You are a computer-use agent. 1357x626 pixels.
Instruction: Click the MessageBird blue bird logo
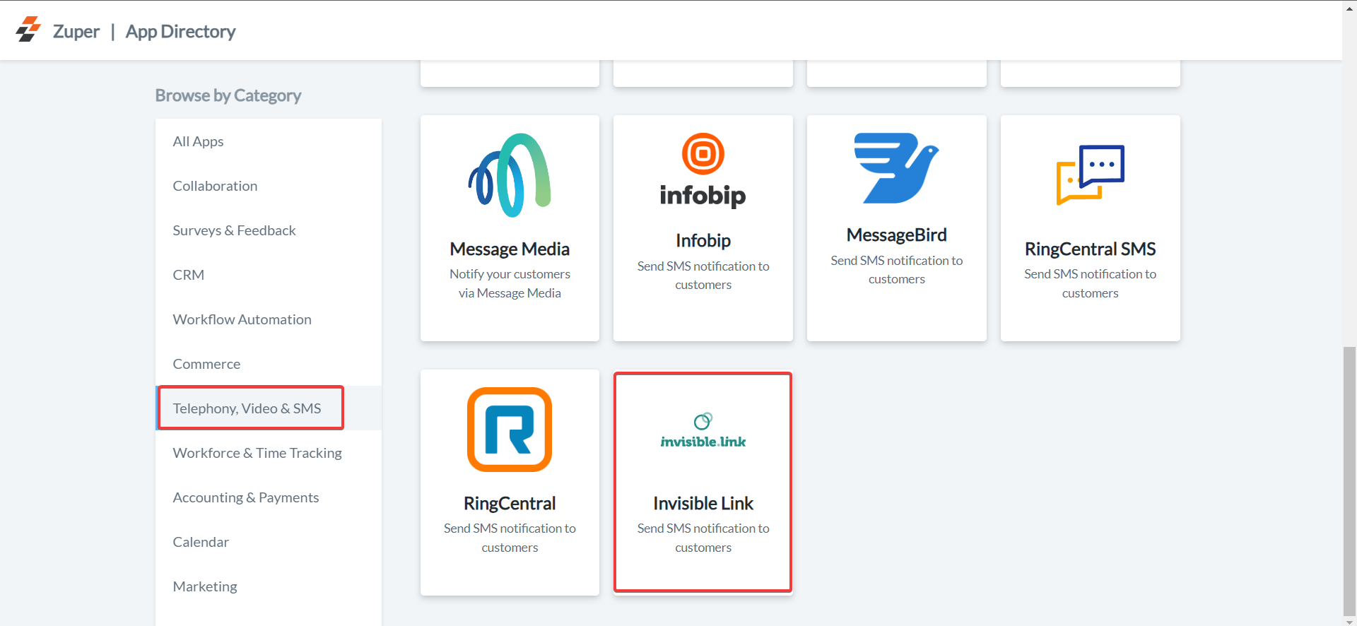[x=896, y=168]
